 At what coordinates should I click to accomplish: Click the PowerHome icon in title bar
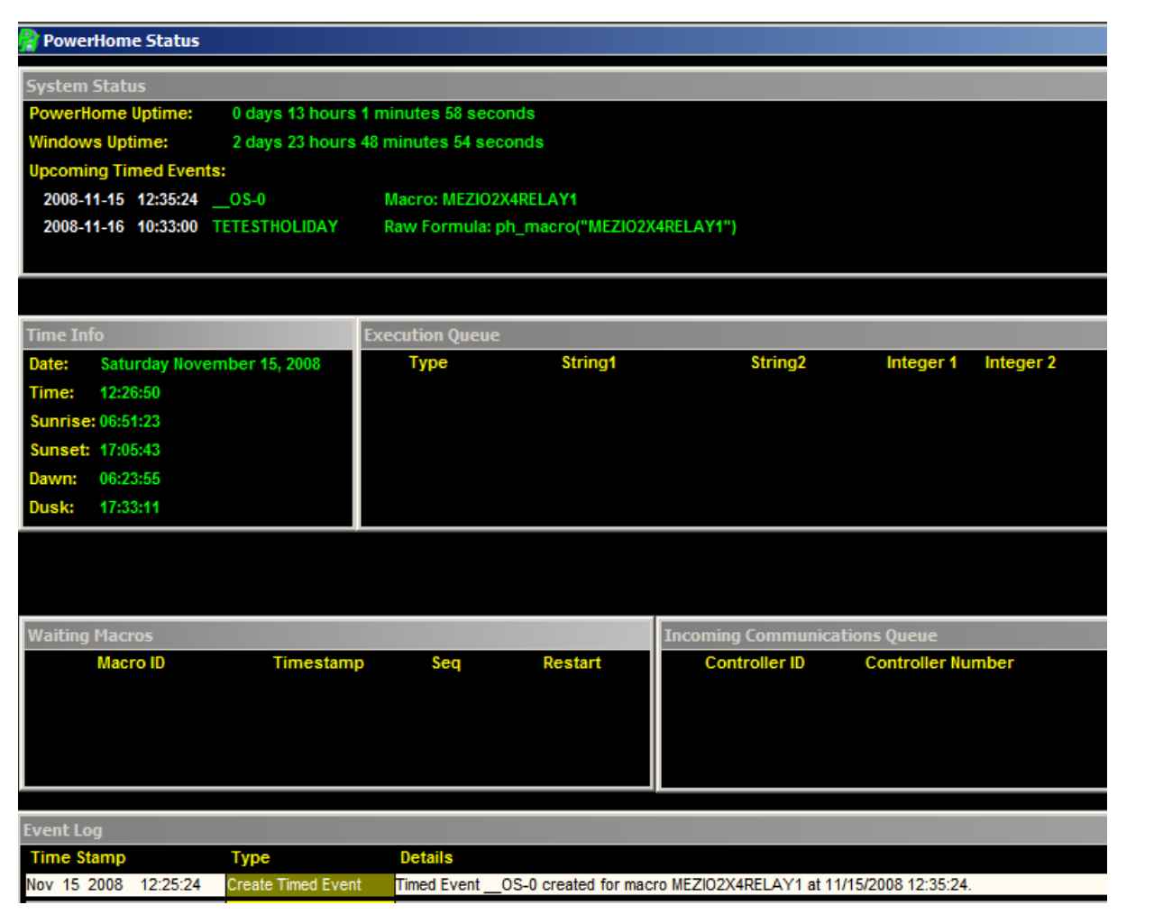point(29,41)
